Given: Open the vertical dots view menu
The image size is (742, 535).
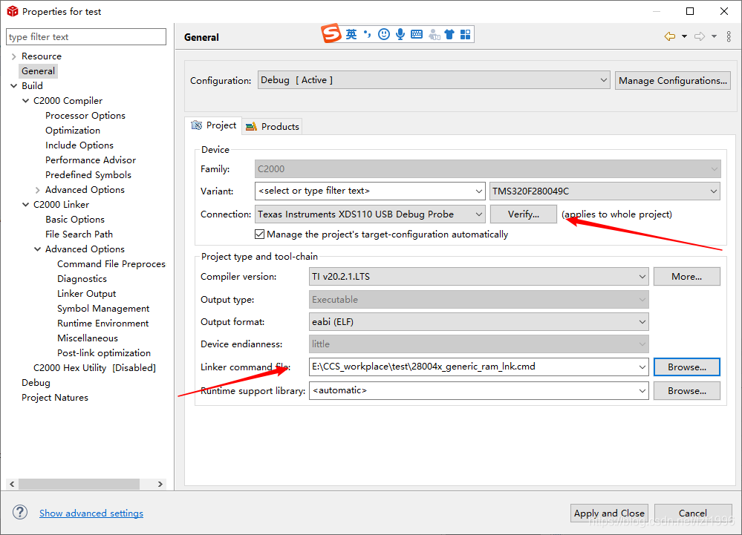Looking at the screenshot, I should [x=729, y=36].
